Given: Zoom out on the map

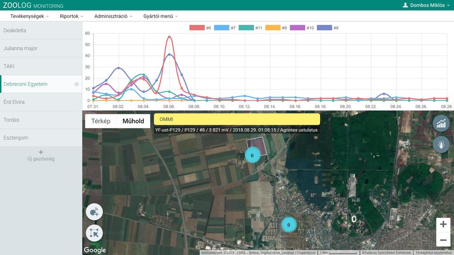Looking at the screenshot, I should 443,240.
